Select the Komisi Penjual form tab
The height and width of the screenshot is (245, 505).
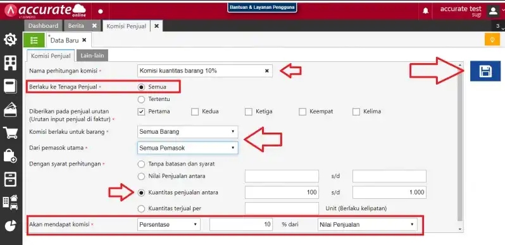pyautogui.click(x=51, y=56)
